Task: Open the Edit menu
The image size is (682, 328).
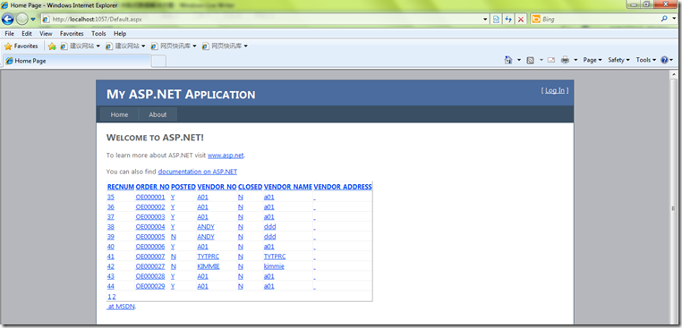Action: coord(27,33)
